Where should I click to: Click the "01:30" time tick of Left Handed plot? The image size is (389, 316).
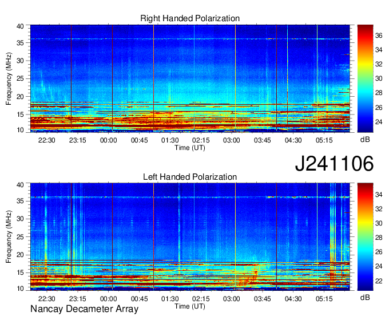pyautogui.click(x=170, y=299)
